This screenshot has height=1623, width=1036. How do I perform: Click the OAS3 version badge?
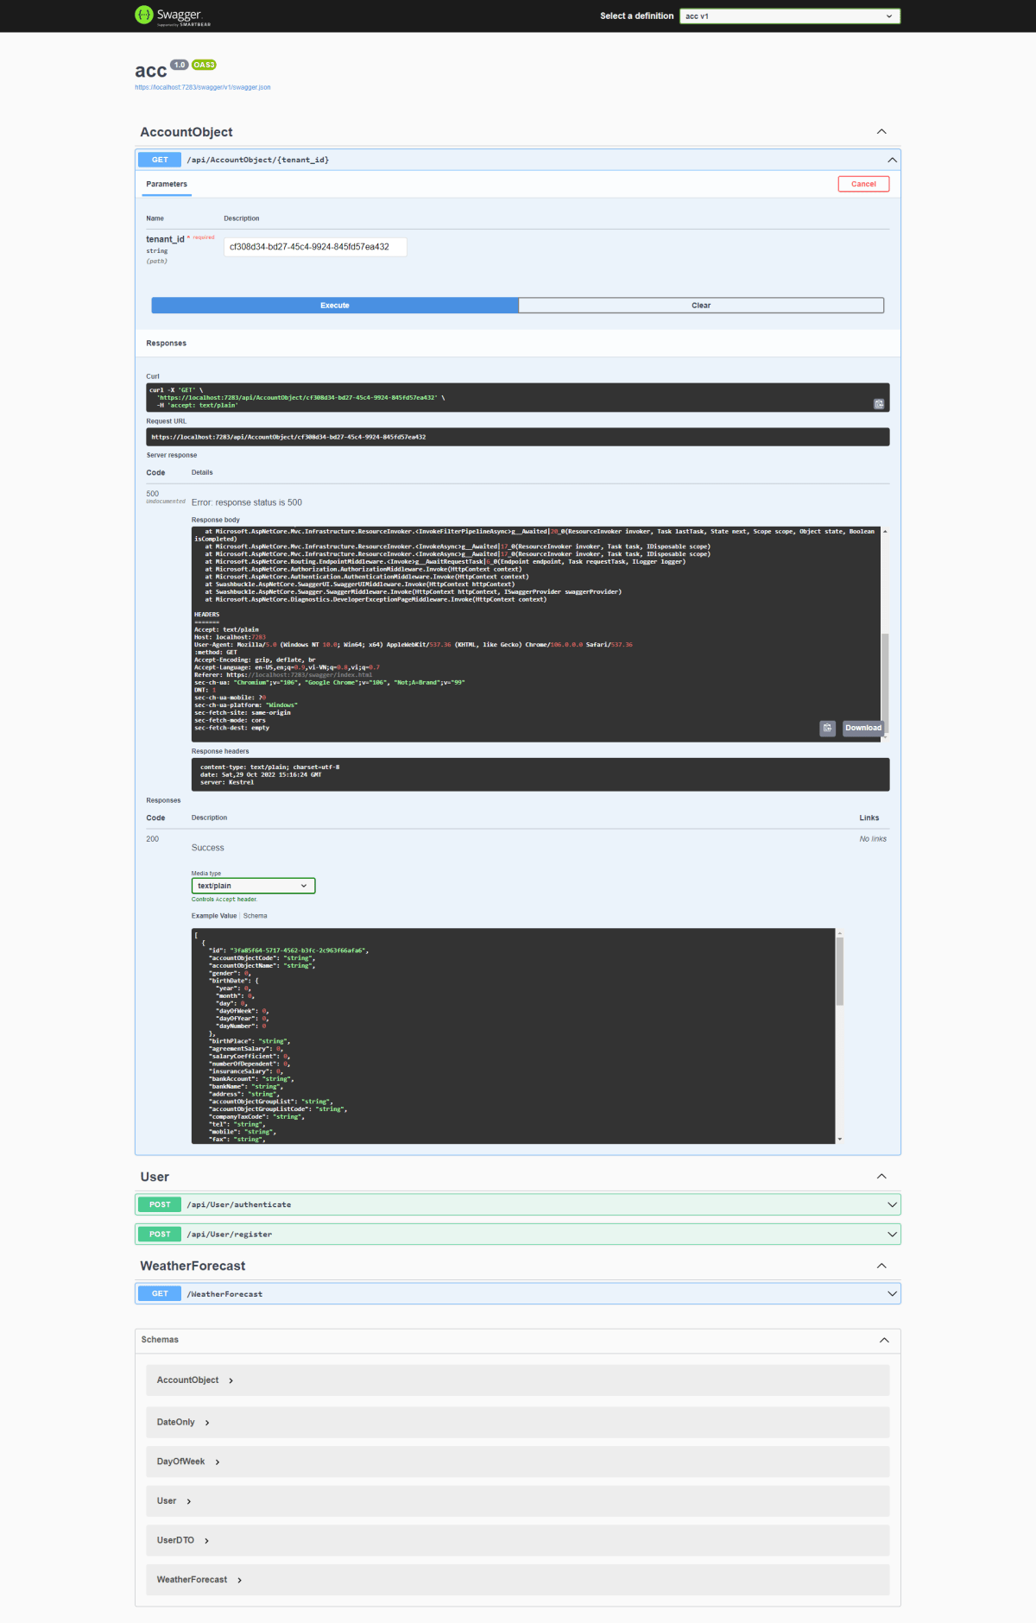coord(204,65)
